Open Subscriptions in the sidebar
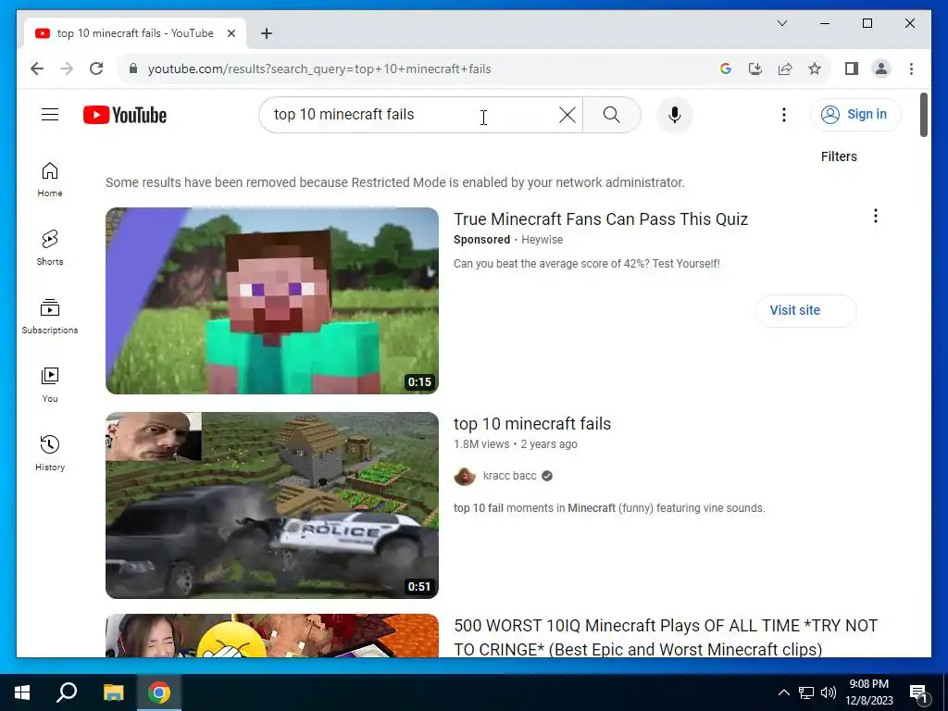The height and width of the screenshot is (711, 948). click(50, 317)
